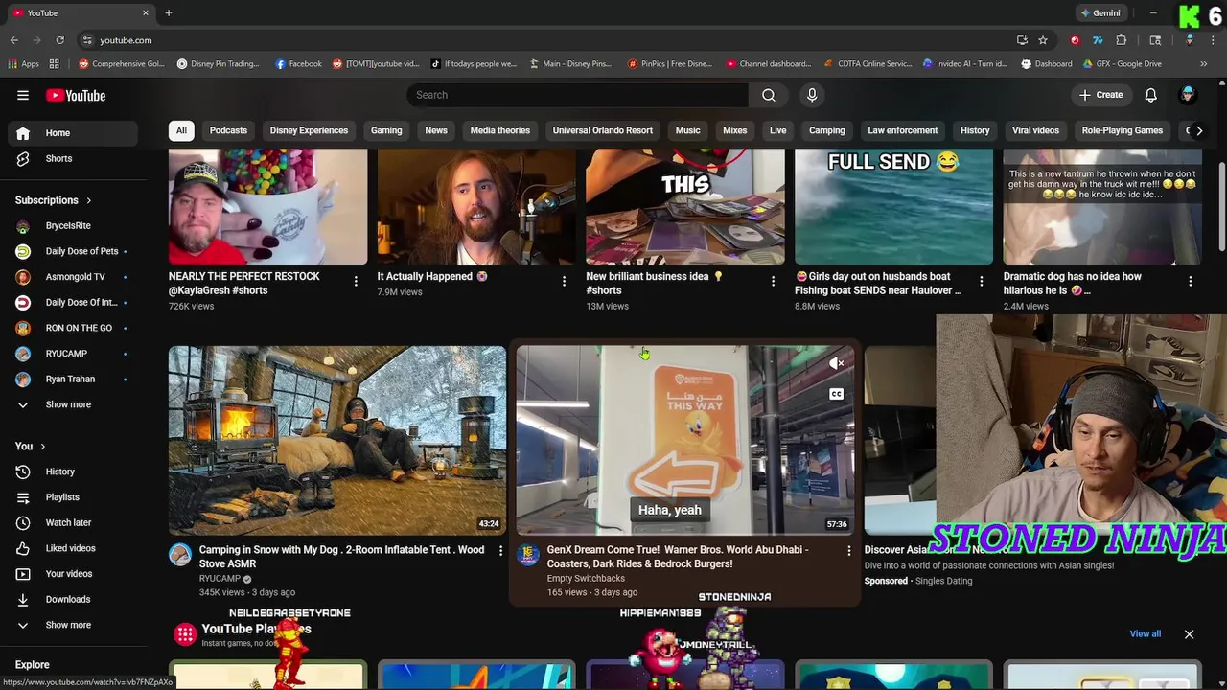Click the YouTube logo
This screenshot has width=1227, height=690.
(76, 95)
